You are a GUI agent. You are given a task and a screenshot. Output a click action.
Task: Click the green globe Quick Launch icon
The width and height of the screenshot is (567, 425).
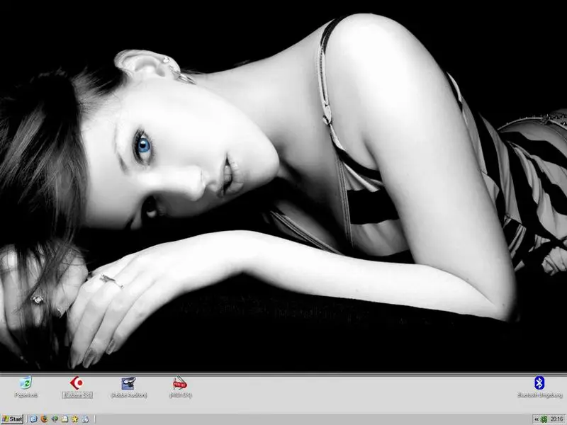[x=54, y=419]
